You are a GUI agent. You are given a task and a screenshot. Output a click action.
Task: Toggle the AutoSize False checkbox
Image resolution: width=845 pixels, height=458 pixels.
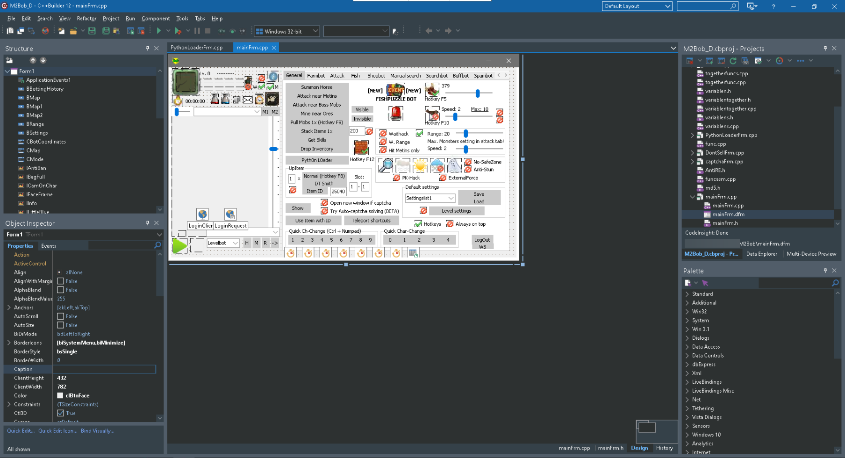coord(61,325)
